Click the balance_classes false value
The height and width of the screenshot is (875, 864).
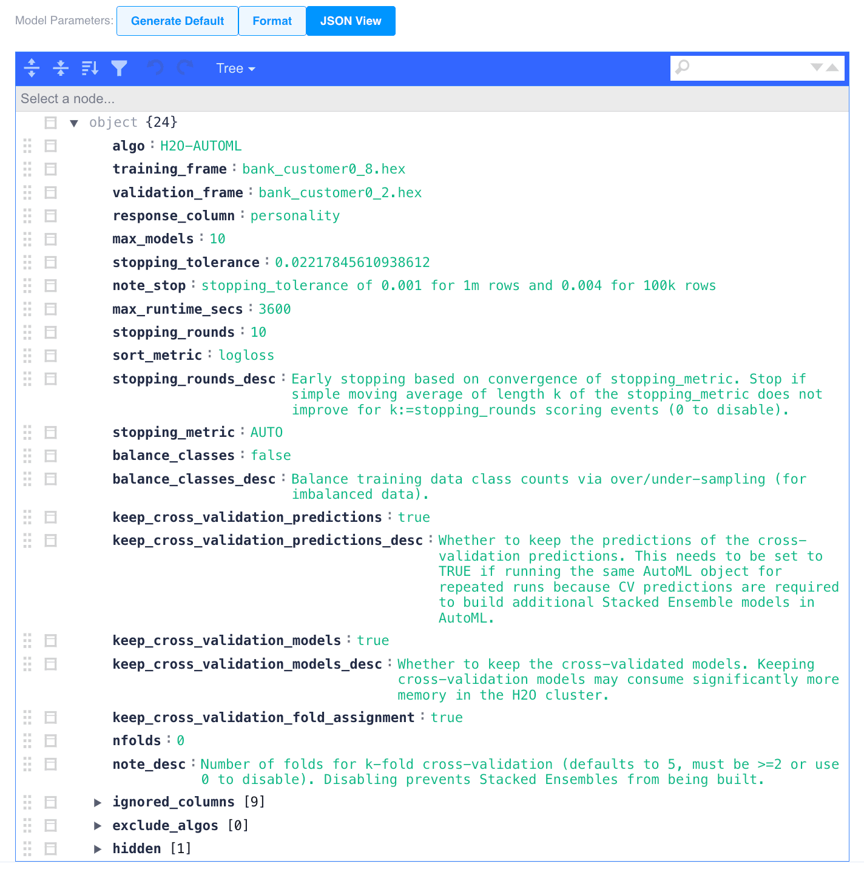pos(271,456)
